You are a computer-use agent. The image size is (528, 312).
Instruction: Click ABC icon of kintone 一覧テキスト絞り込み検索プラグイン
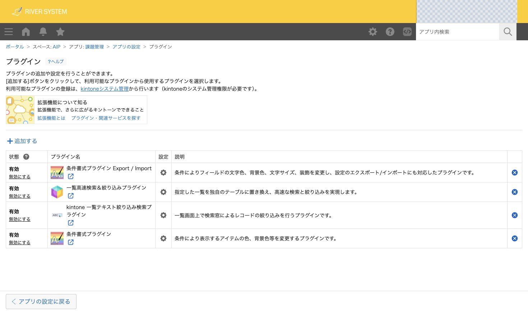pyautogui.click(x=57, y=215)
